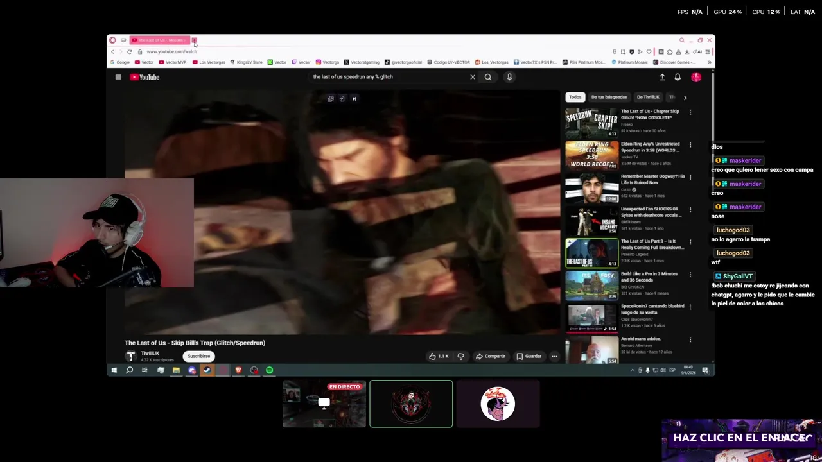Click the heart bookmark icon in address bar
This screenshot has width=822, height=462.
tap(649, 51)
